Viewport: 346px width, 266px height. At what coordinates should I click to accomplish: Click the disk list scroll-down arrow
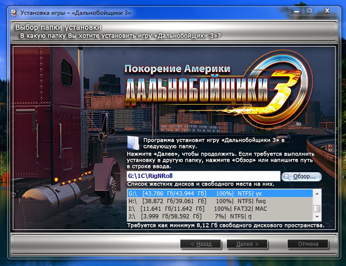tap(317, 217)
